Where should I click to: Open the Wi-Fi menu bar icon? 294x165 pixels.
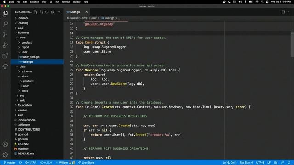(x=257, y=2)
